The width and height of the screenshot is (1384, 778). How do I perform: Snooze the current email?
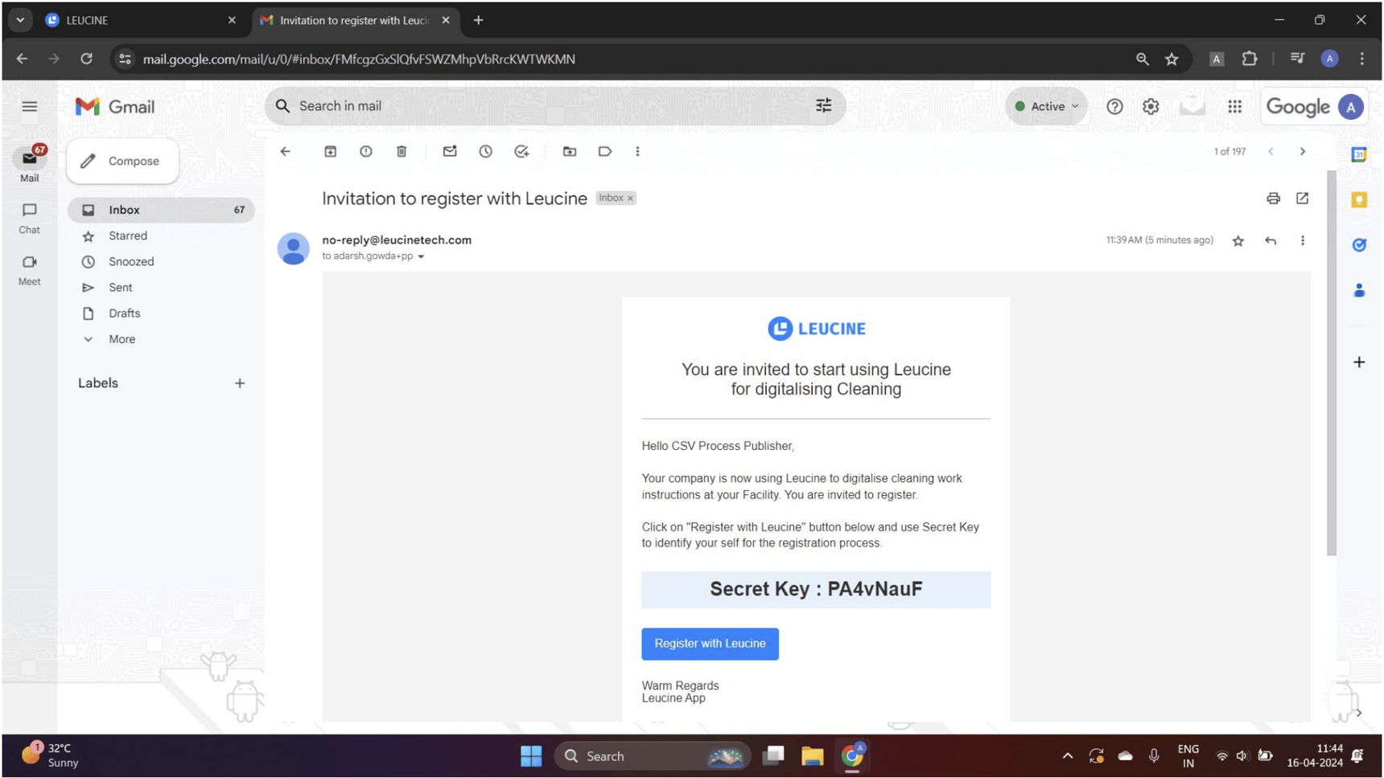point(486,151)
